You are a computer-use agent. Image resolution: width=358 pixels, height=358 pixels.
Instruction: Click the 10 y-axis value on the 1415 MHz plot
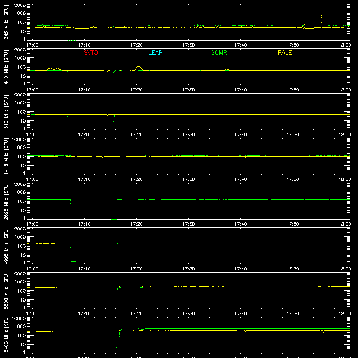pos(23,166)
